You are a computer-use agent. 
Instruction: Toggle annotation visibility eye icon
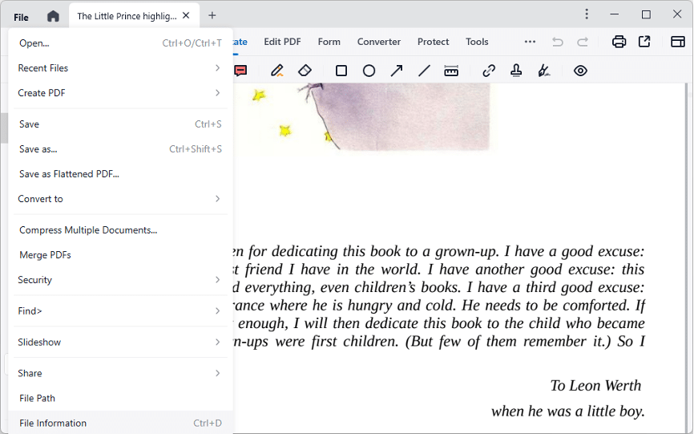click(x=581, y=71)
